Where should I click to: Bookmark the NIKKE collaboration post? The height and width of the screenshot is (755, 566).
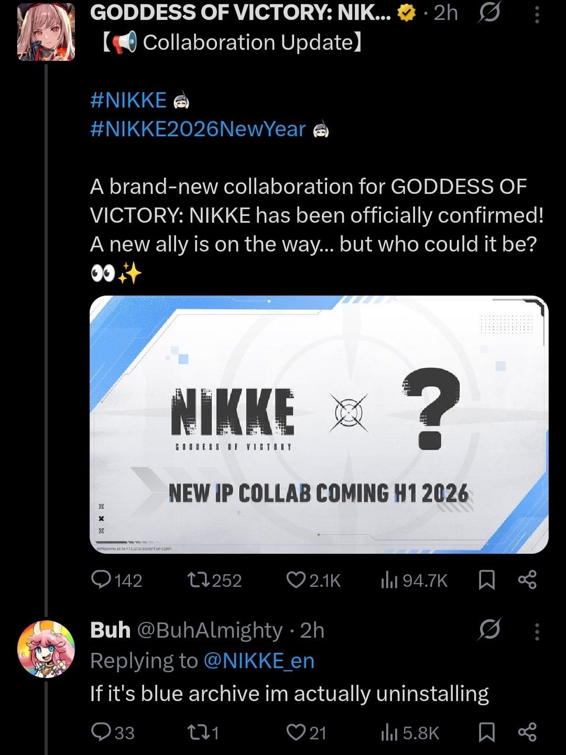(x=487, y=580)
